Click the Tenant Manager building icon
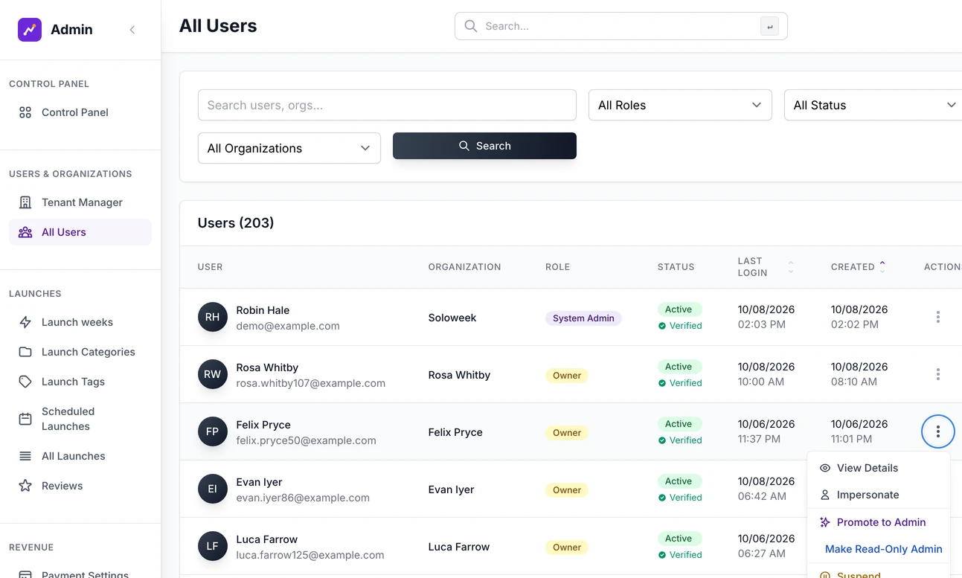This screenshot has width=962, height=578. click(x=25, y=202)
